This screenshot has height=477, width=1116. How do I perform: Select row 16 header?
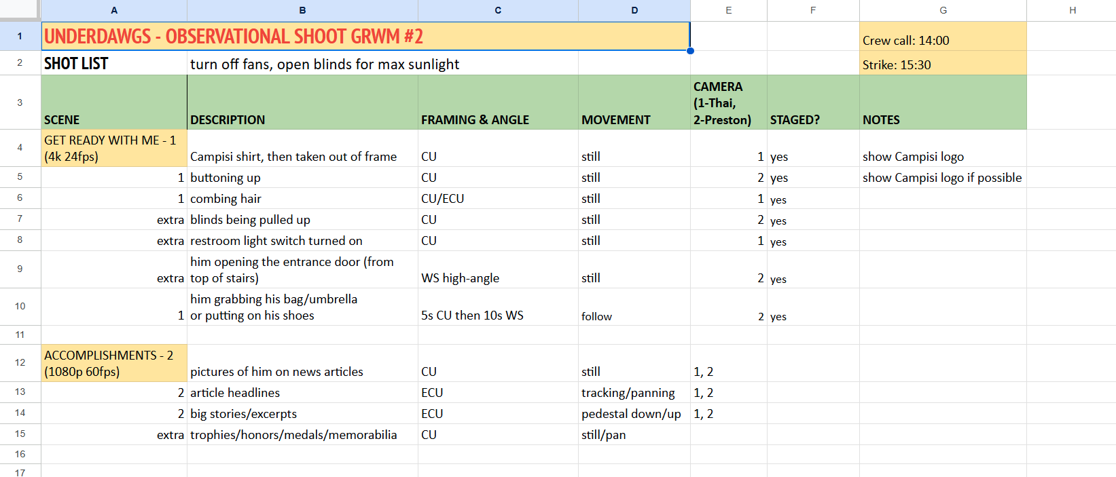(x=20, y=455)
